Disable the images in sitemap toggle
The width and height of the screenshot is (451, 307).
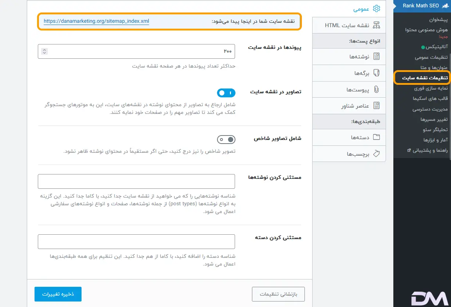point(226,93)
